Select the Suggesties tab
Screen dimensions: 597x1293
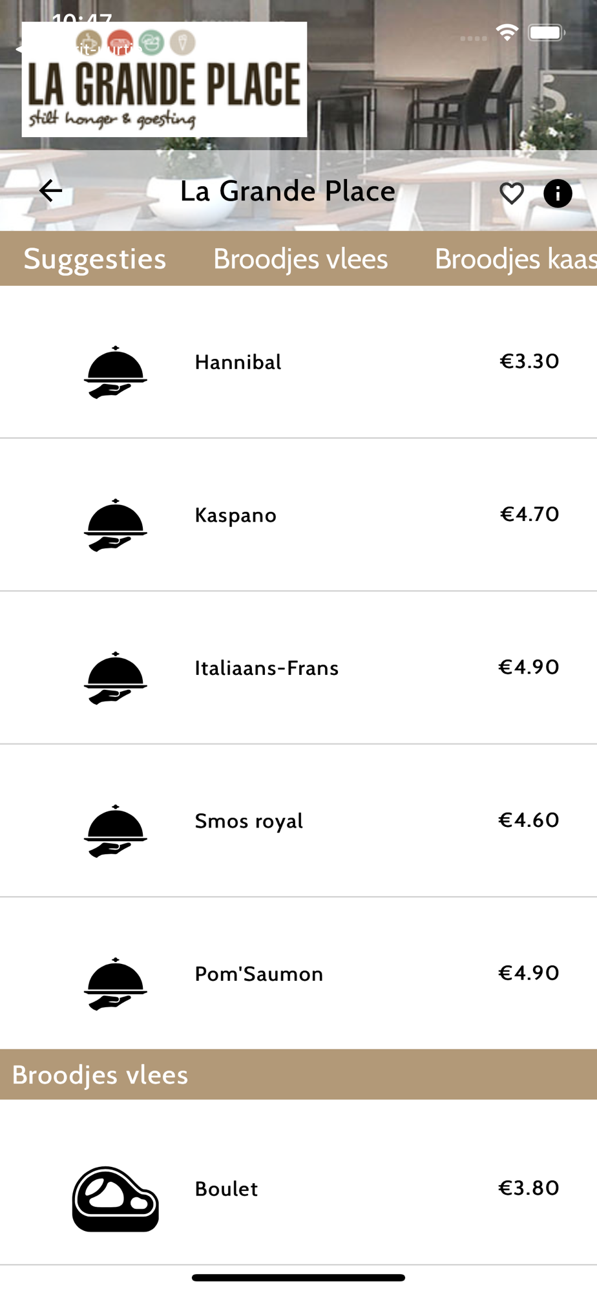[x=95, y=259]
